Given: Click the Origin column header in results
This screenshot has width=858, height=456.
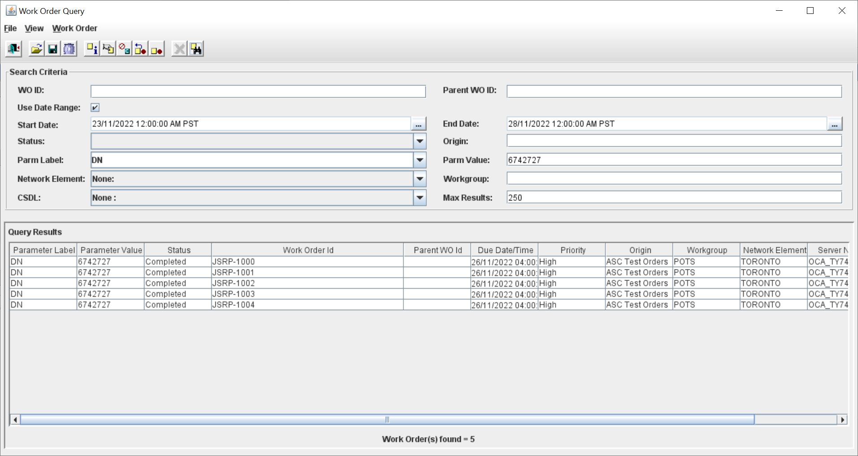Looking at the screenshot, I should click(639, 250).
